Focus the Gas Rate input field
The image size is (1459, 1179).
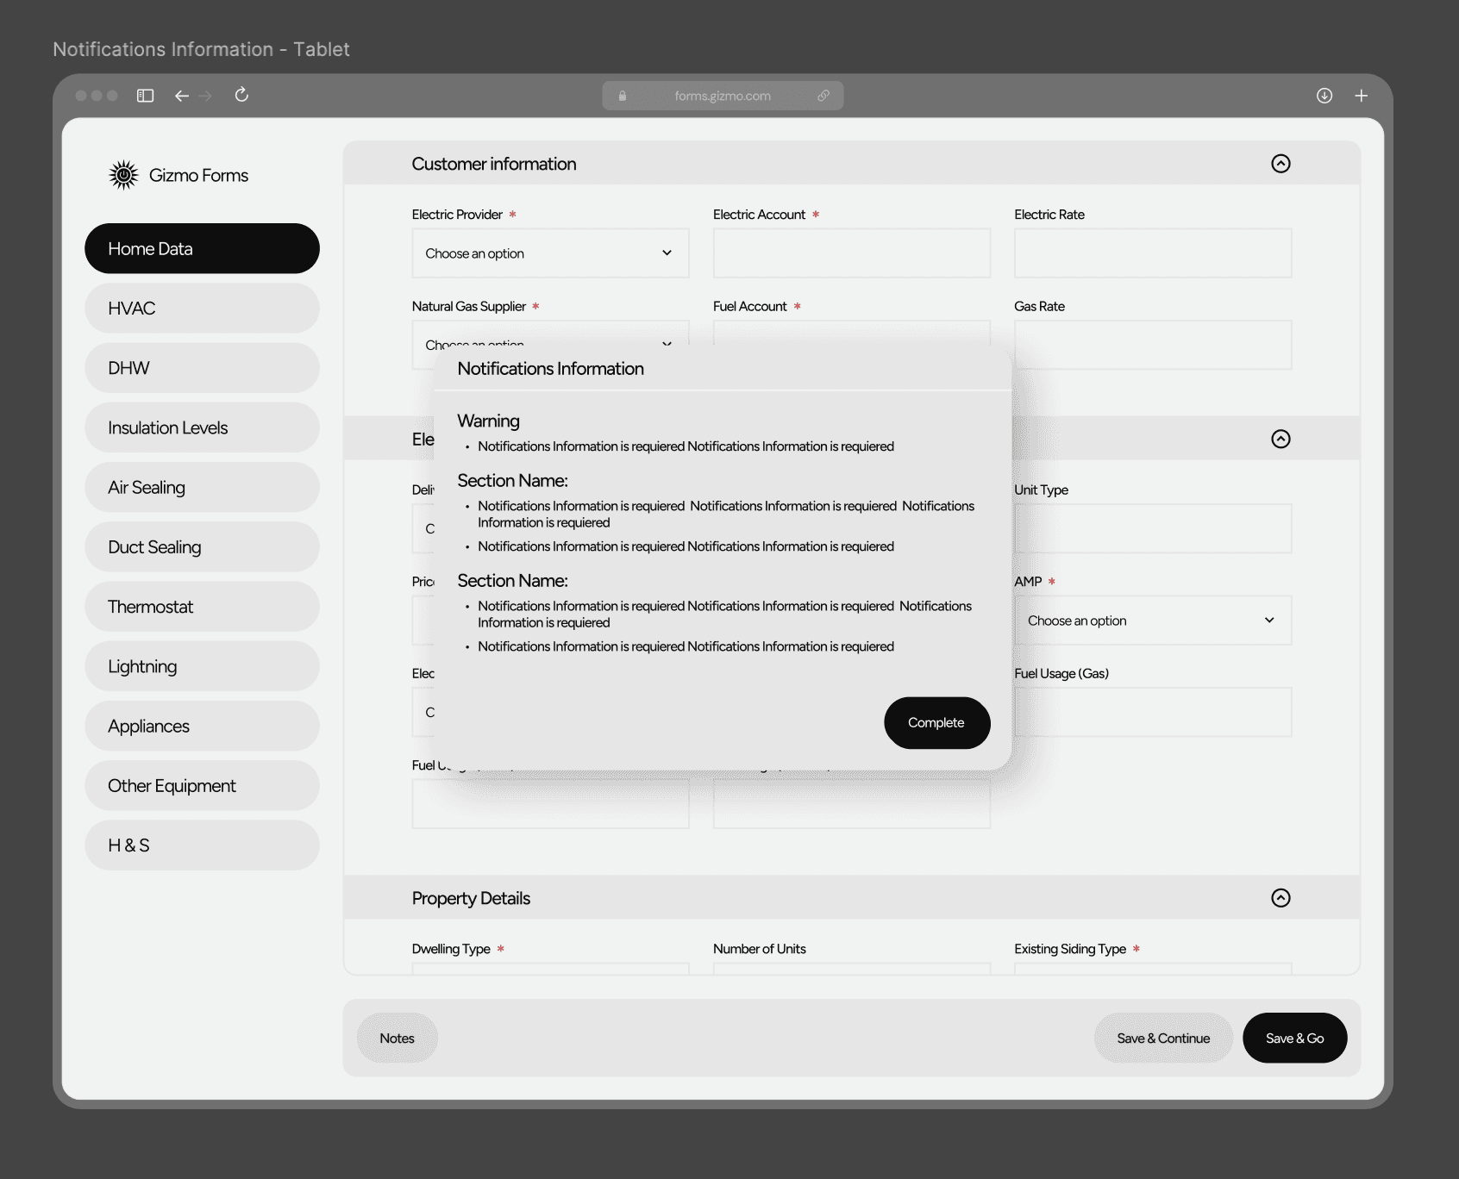click(x=1153, y=345)
